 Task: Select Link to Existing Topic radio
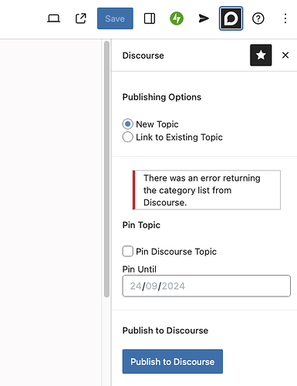tap(127, 137)
